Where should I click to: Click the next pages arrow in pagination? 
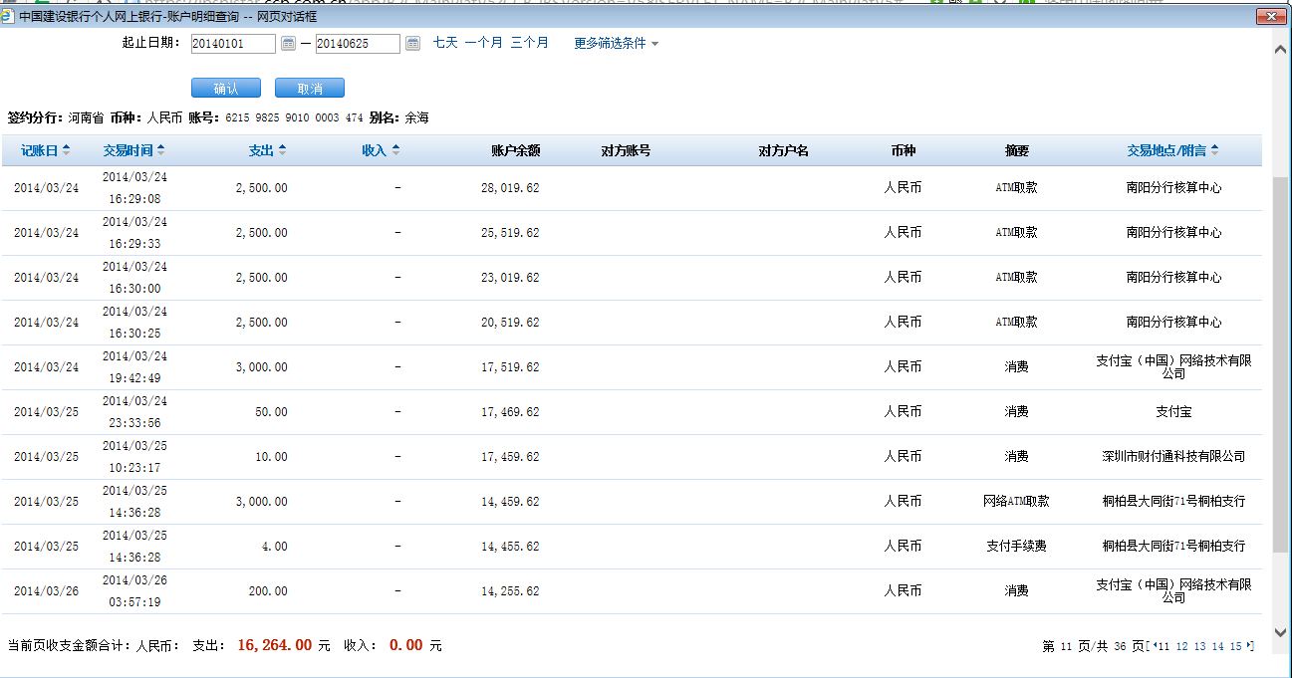pos(1249,647)
